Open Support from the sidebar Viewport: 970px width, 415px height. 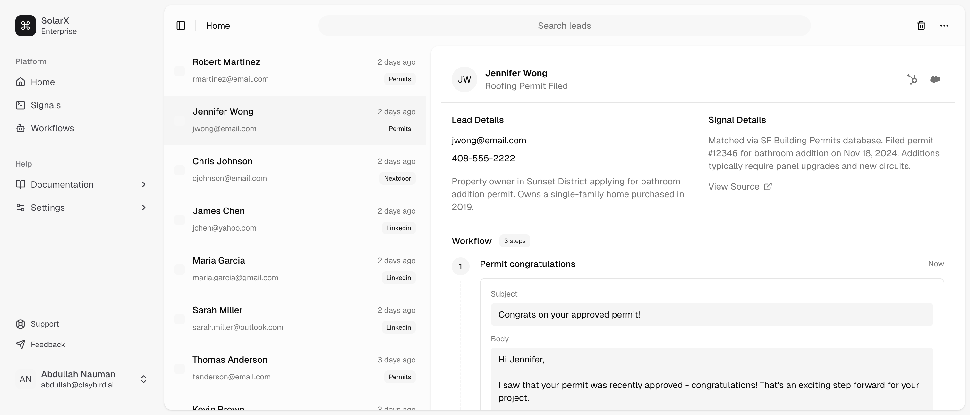point(45,324)
